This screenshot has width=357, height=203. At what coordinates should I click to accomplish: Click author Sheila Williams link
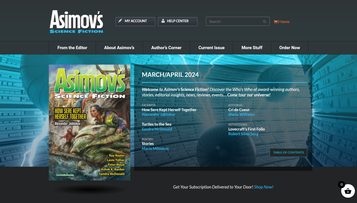[x=241, y=115]
